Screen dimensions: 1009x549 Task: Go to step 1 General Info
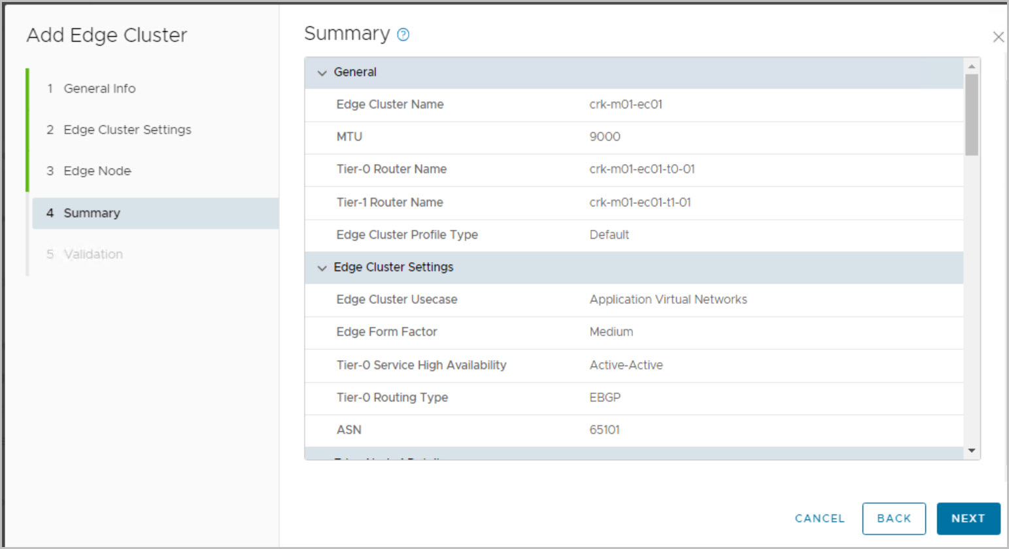(99, 89)
